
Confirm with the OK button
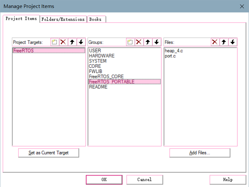[104, 180]
